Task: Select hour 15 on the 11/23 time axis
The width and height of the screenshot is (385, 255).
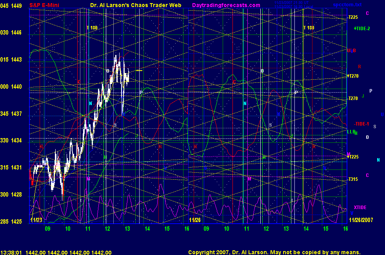Action: (x=167, y=229)
